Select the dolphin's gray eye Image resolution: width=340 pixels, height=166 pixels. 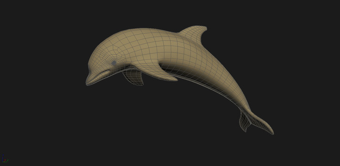114,63
